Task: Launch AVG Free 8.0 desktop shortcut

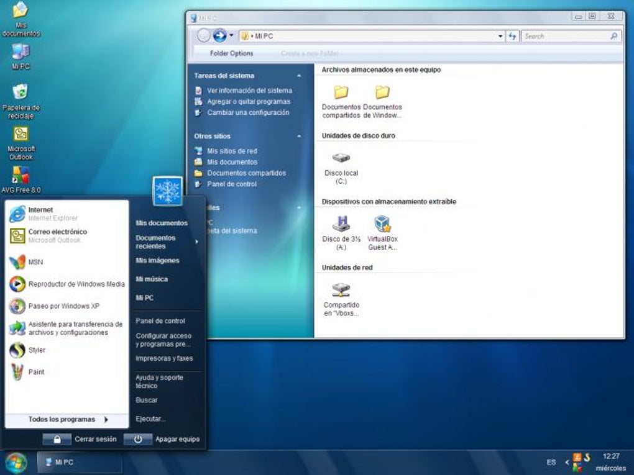Action: (21, 180)
